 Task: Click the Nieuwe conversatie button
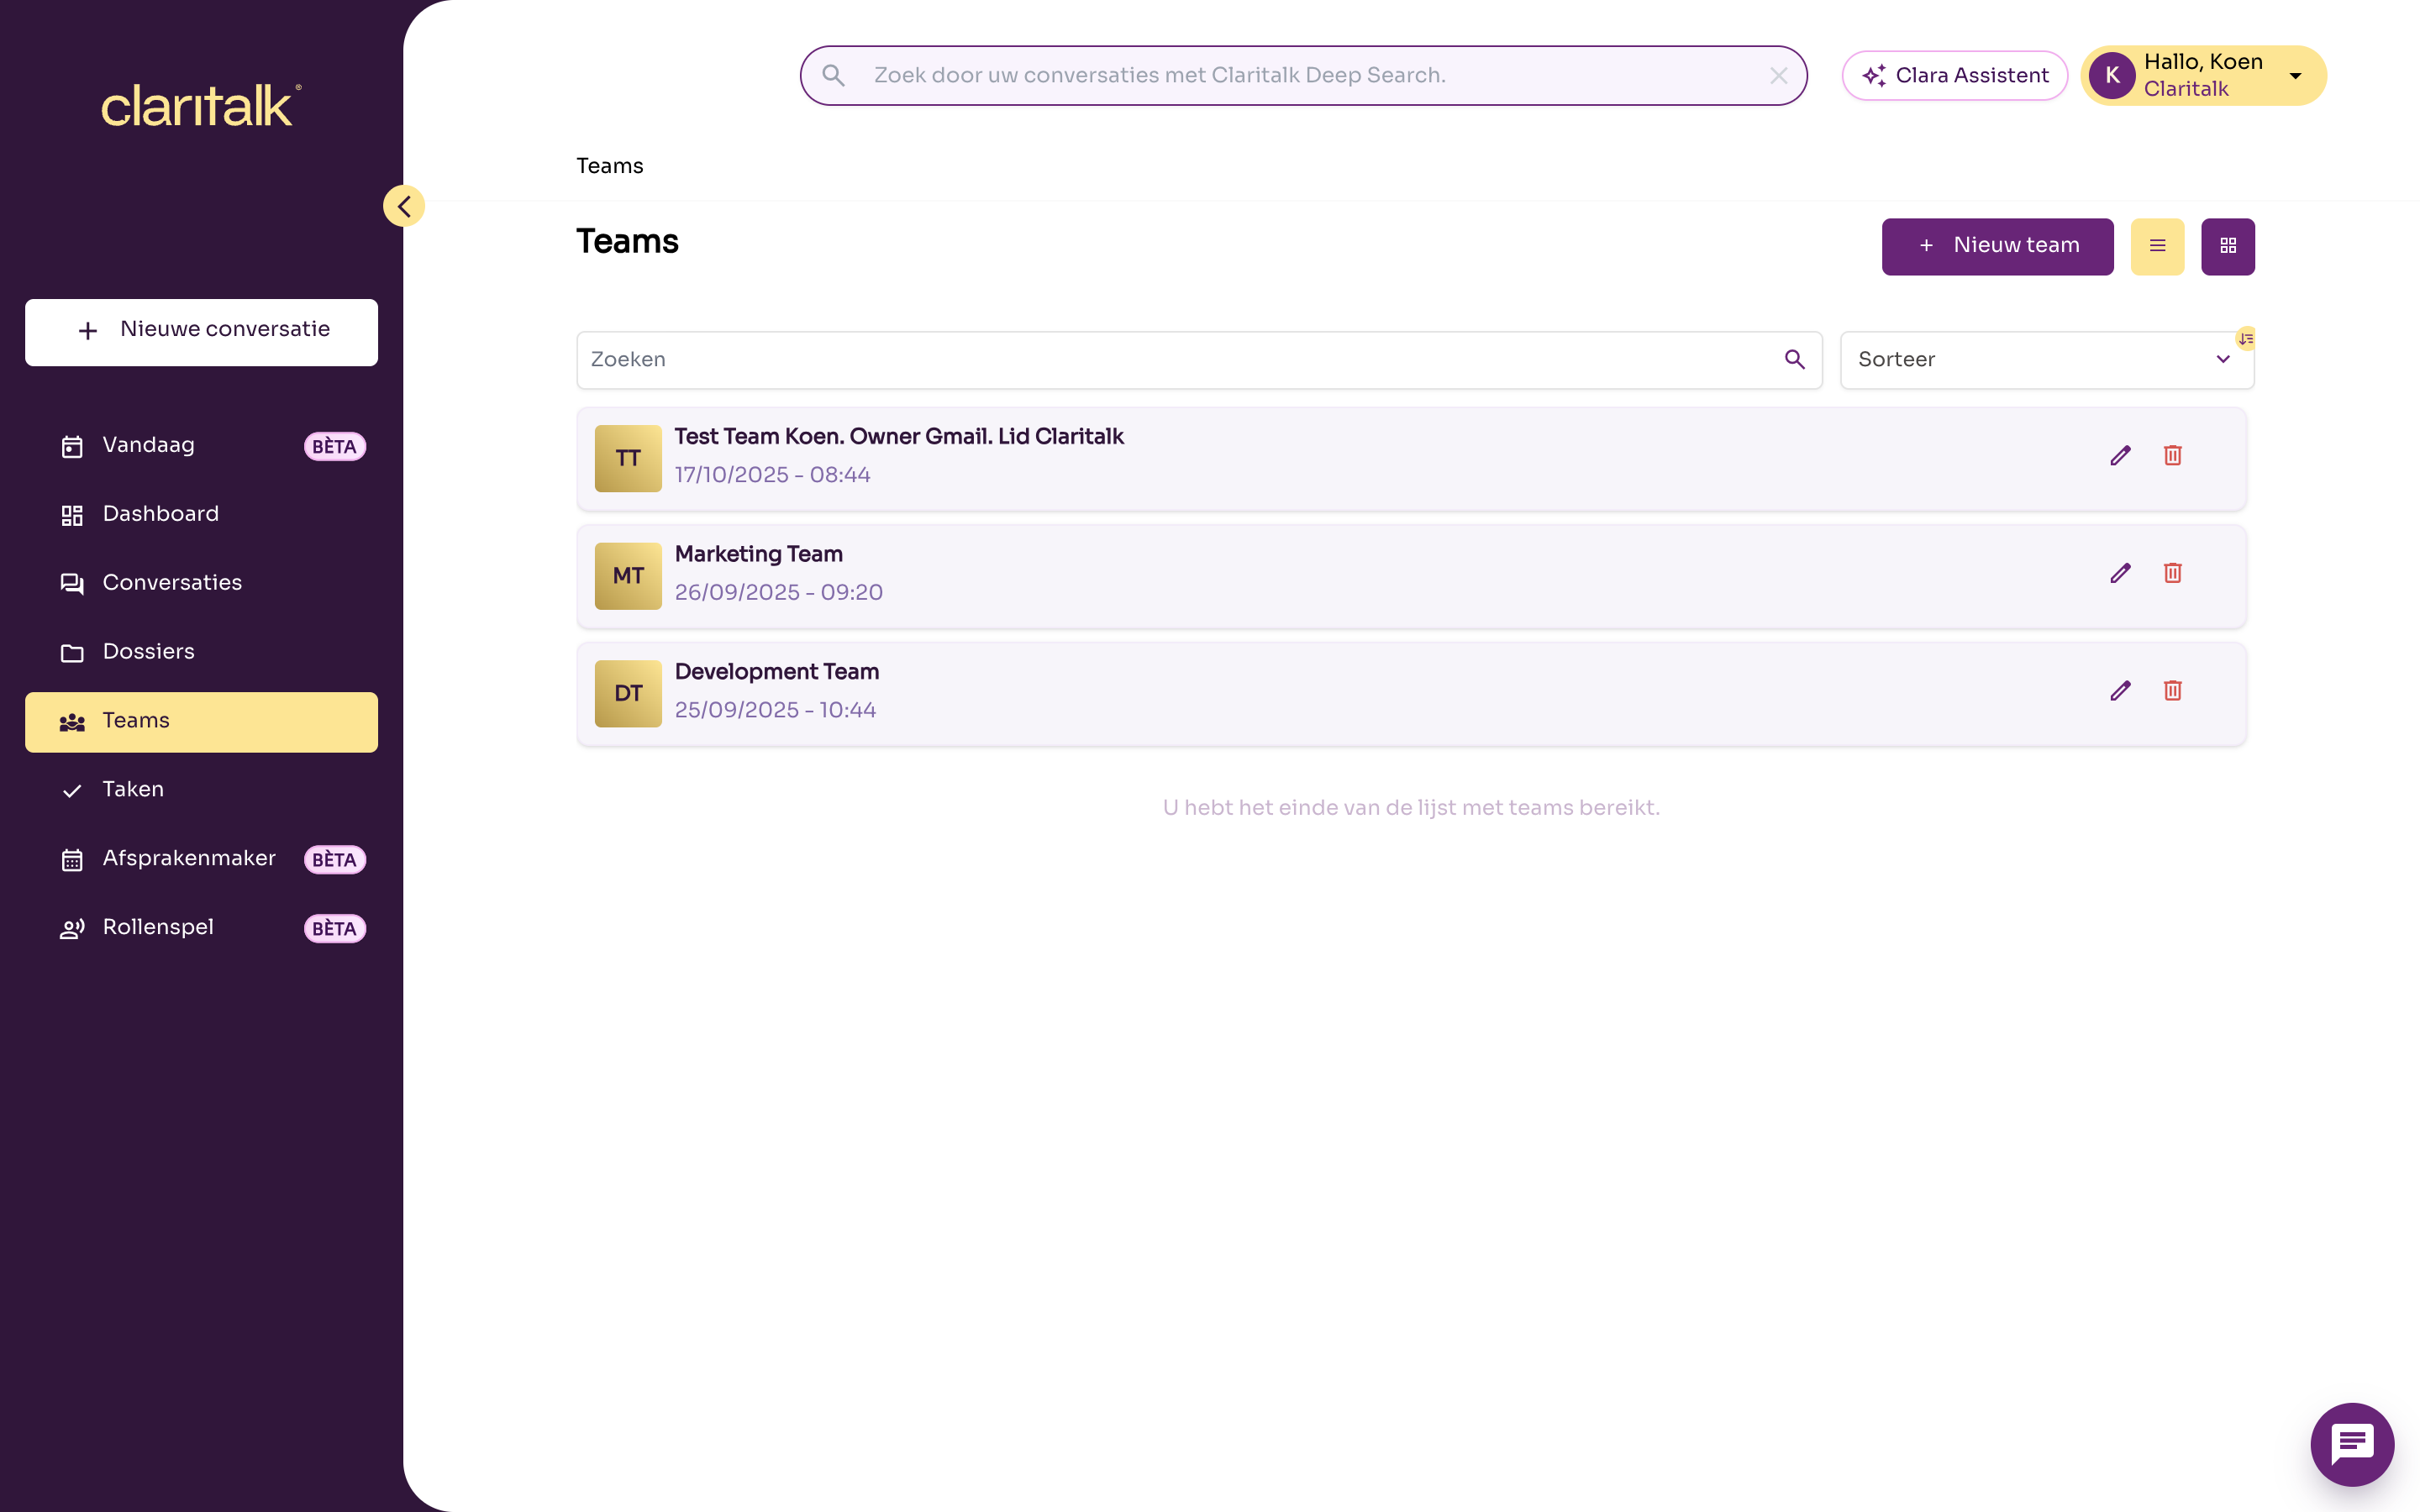pos(202,332)
